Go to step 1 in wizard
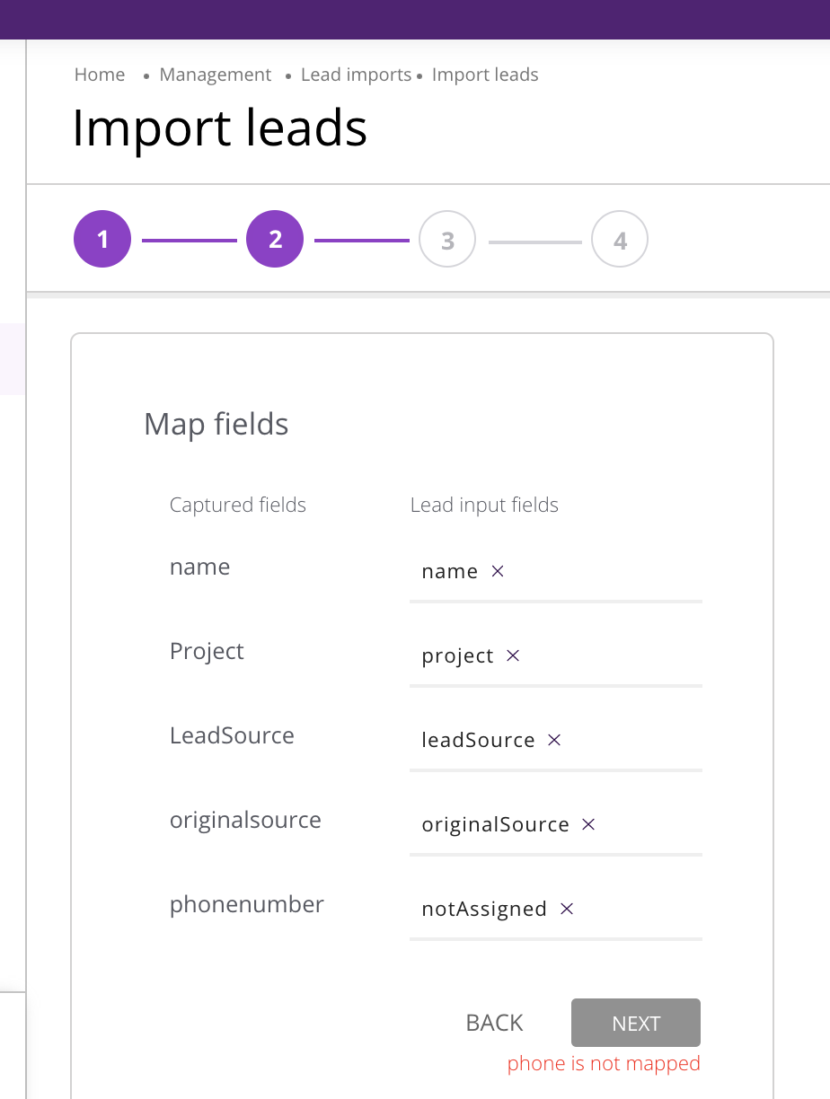This screenshot has height=1099, width=830. pyautogui.click(x=102, y=239)
